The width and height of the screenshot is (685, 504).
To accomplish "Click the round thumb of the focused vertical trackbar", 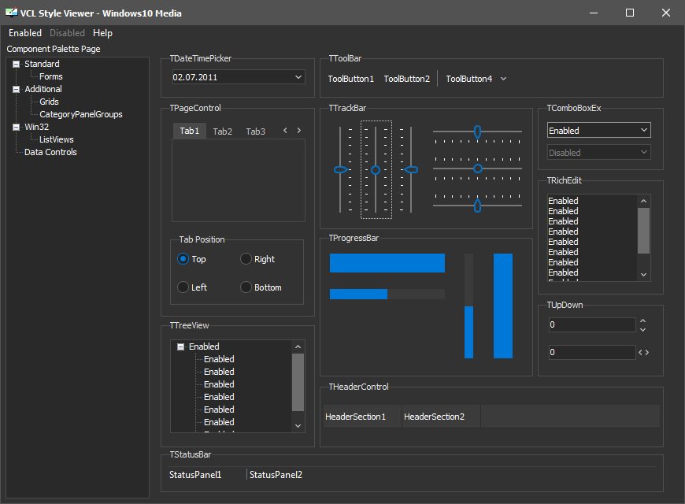I will (x=376, y=170).
